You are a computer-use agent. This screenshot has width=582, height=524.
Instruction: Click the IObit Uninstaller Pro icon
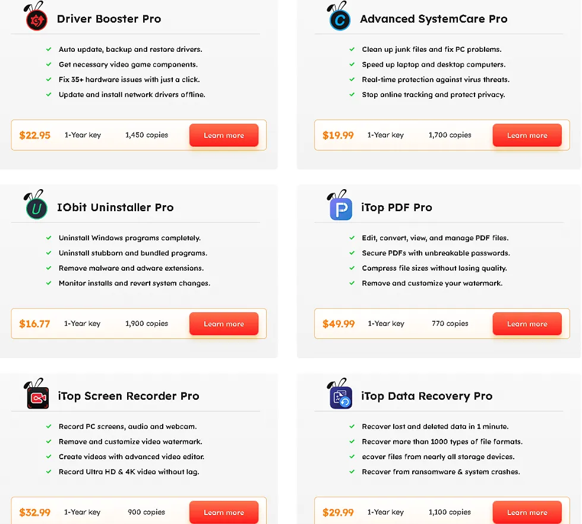pos(37,208)
